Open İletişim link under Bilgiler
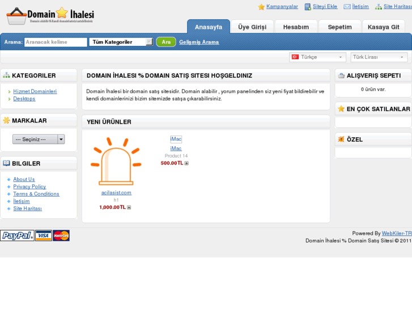The height and width of the screenshot is (309, 412). coord(22,201)
